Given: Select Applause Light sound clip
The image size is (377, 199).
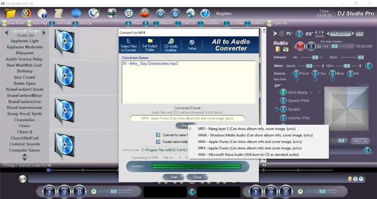Looking at the screenshot, I should (x=25, y=41).
